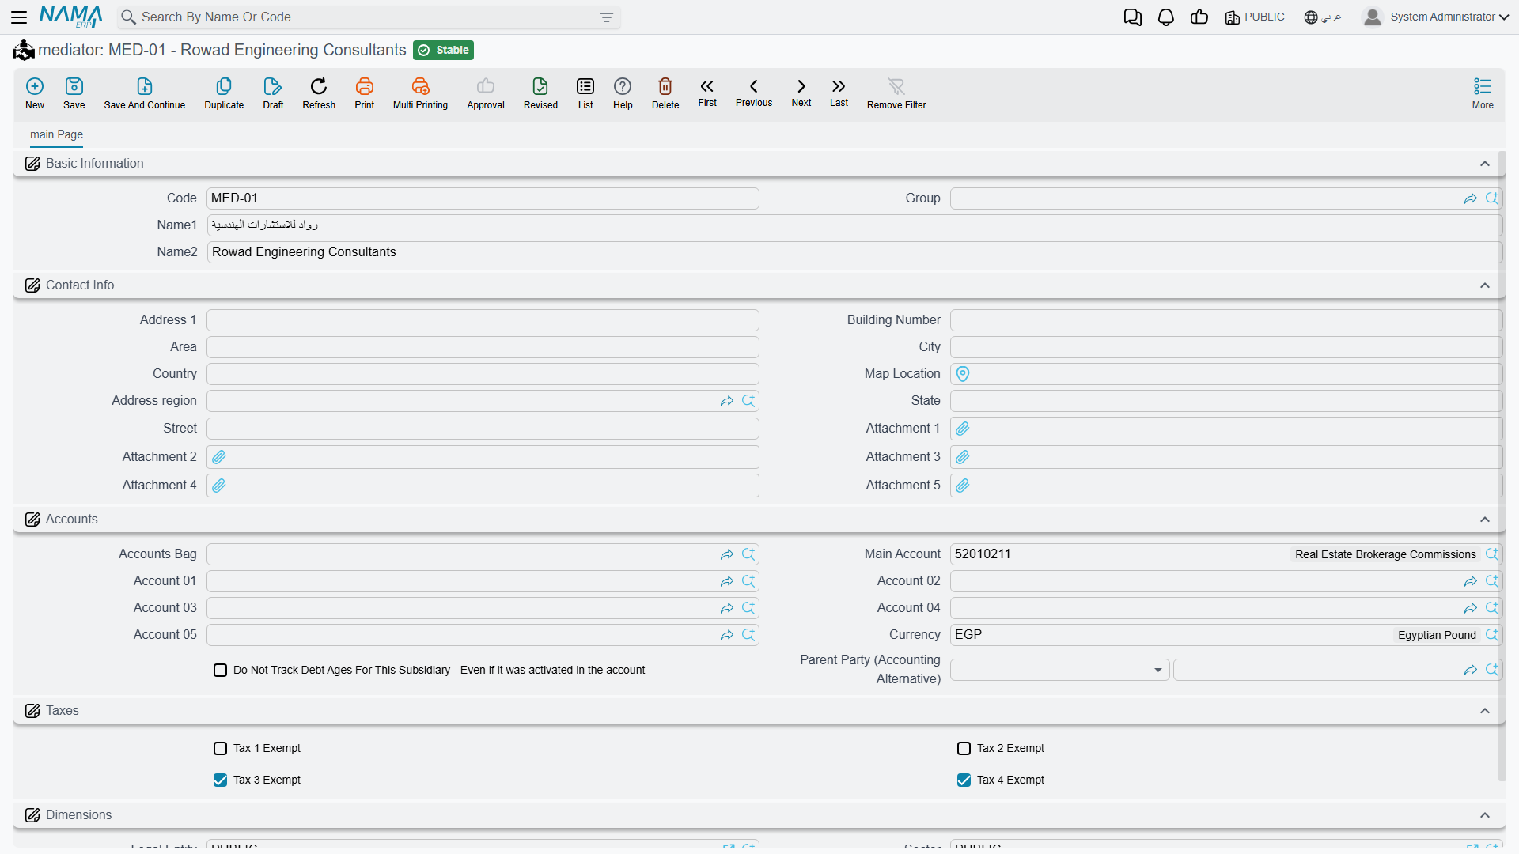
Task: Click Save And Continue
Action: [145, 93]
